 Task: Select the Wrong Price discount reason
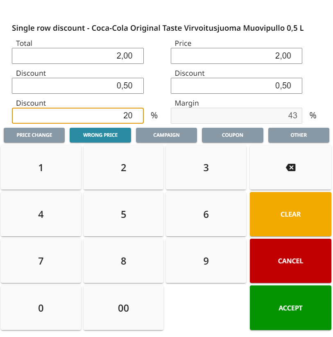(100, 135)
